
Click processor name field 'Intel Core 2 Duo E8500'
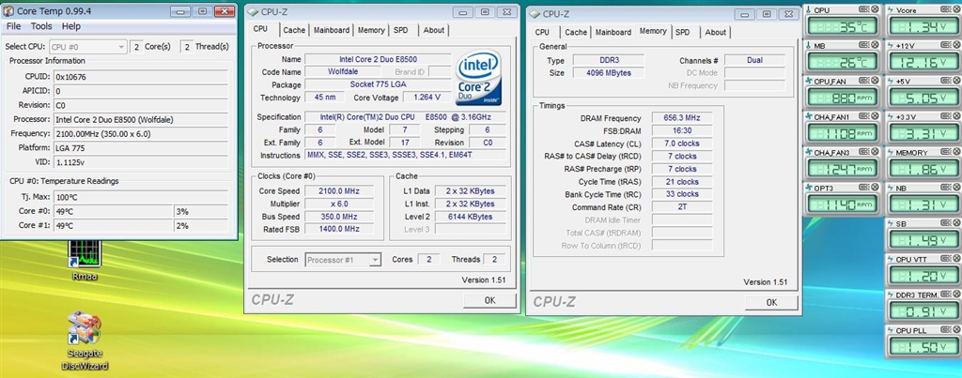[378, 59]
